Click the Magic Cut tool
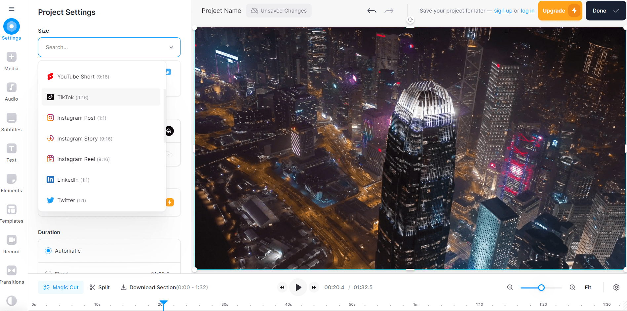Screen dimensions: 627x311 click(60, 287)
